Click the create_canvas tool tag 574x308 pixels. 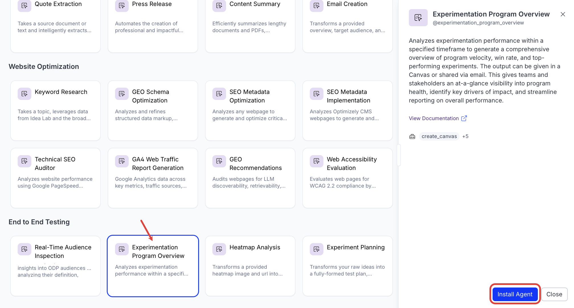[x=439, y=136]
